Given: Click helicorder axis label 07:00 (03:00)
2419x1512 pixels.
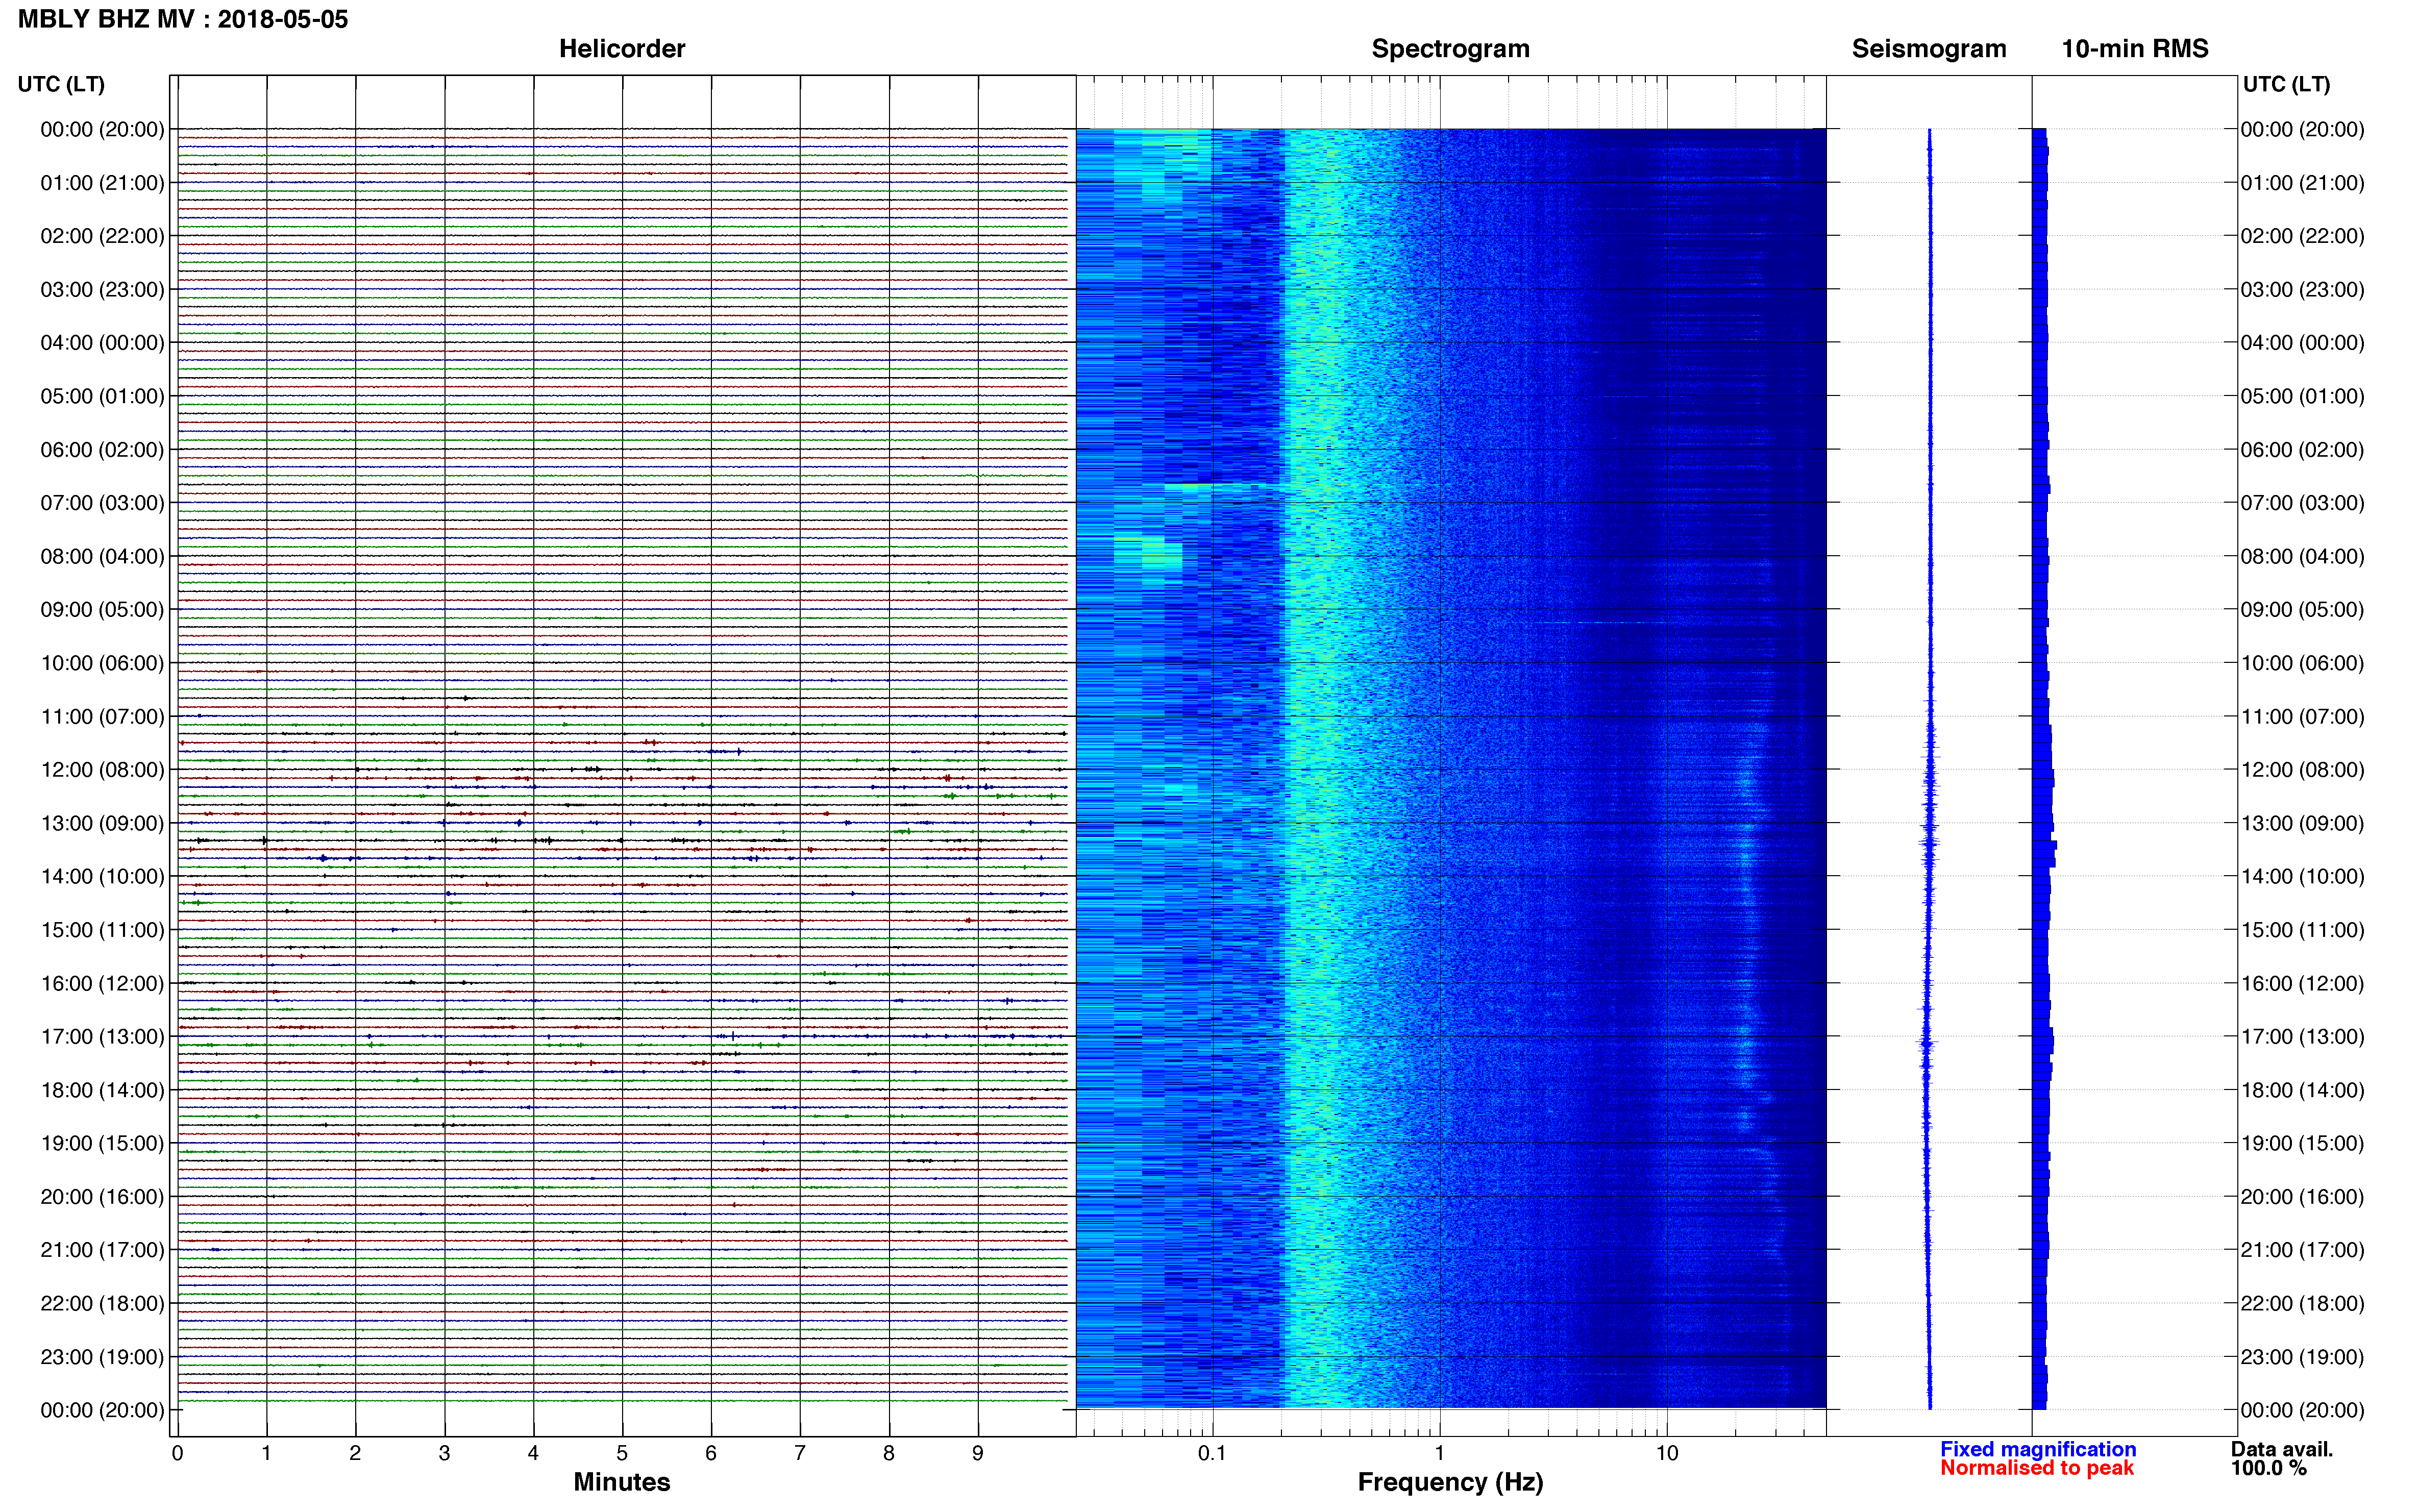Looking at the screenshot, I should [102, 503].
